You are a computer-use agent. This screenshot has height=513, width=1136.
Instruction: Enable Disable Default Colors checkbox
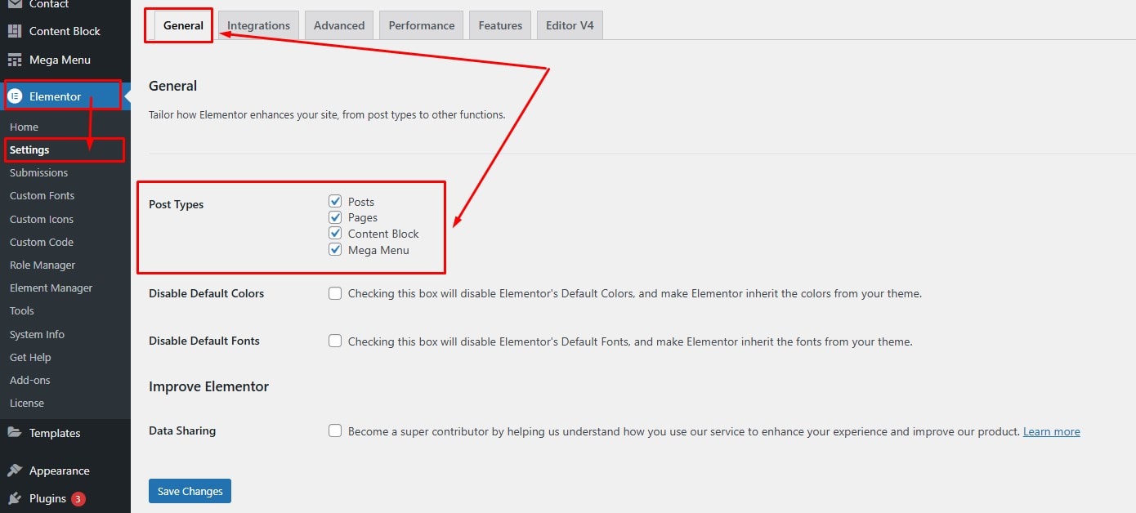click(x=335, y=293)
